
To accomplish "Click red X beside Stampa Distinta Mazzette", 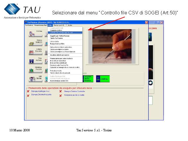I will click(28, 95).
